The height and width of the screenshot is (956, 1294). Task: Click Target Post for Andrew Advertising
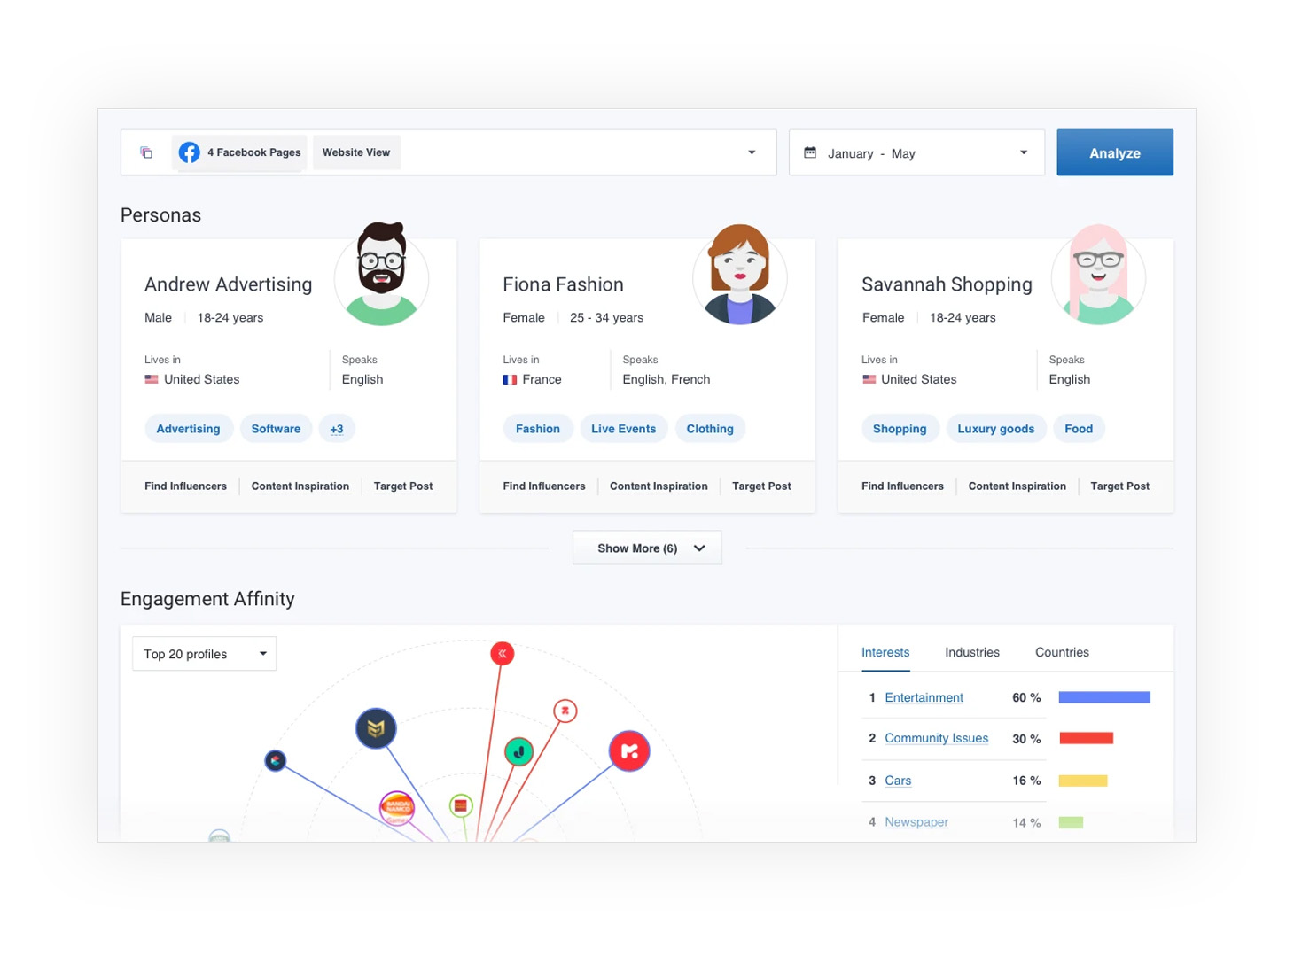pyautogui.click(x=403, y=486)
